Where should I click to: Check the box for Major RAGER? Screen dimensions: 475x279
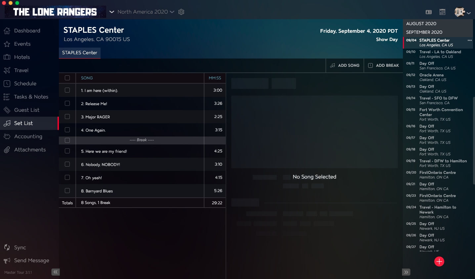[67, 117]
